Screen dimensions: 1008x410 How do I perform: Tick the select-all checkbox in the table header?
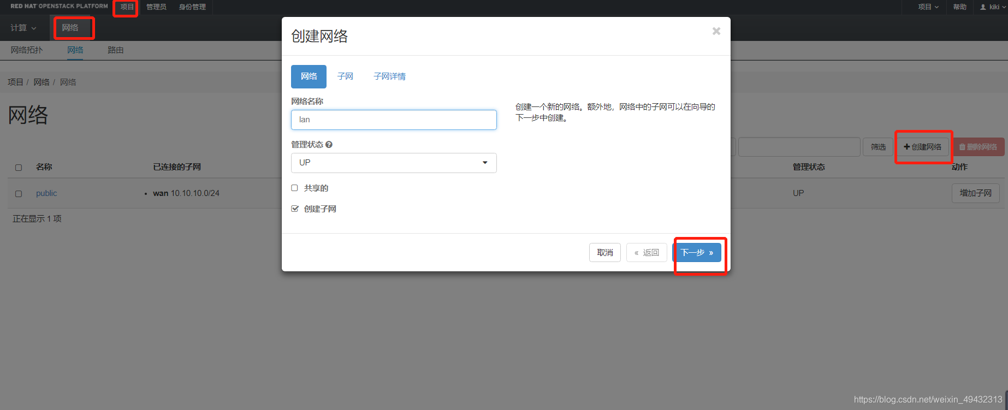pyautogui.click(x=19, y=168)
